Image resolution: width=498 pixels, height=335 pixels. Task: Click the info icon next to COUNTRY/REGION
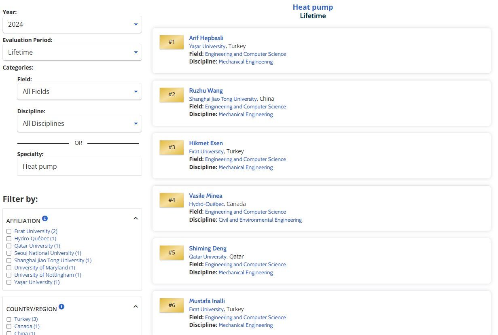[61, 307]
